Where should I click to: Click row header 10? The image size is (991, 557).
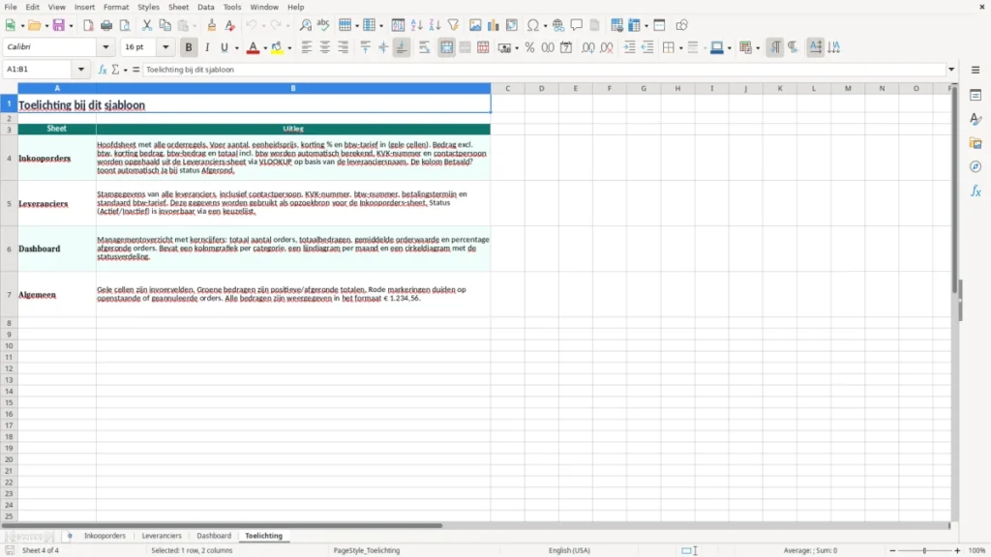pos(9,345)
